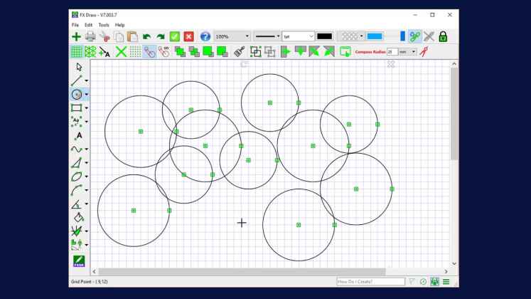Open the Tools menu
This screenshot has width=531, height=299.
coord(104,25)
